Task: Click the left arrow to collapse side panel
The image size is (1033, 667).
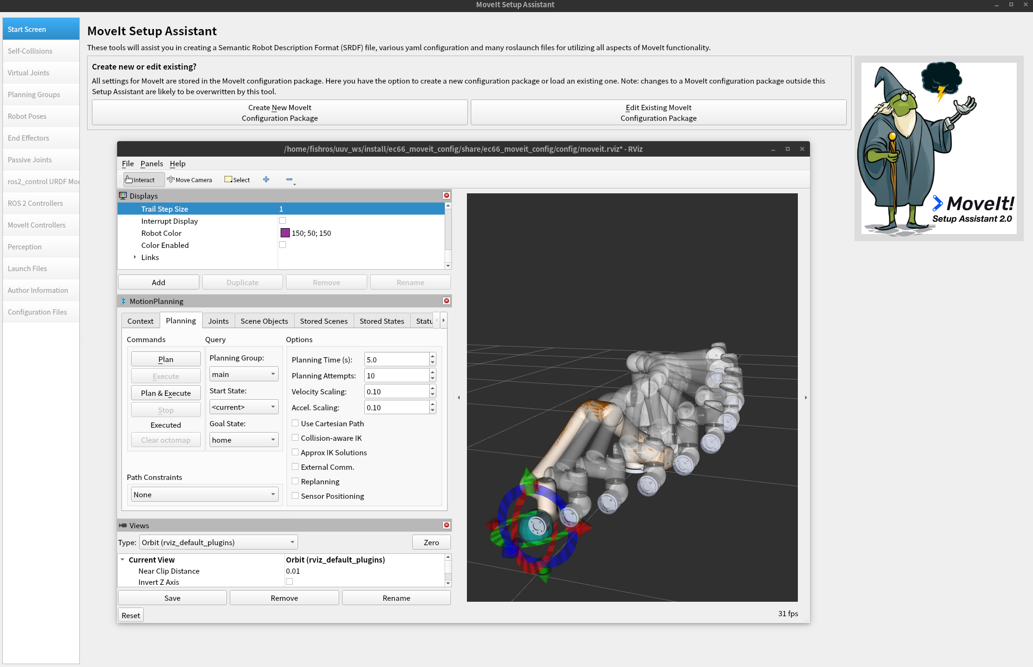Action: tap(459, 397)
